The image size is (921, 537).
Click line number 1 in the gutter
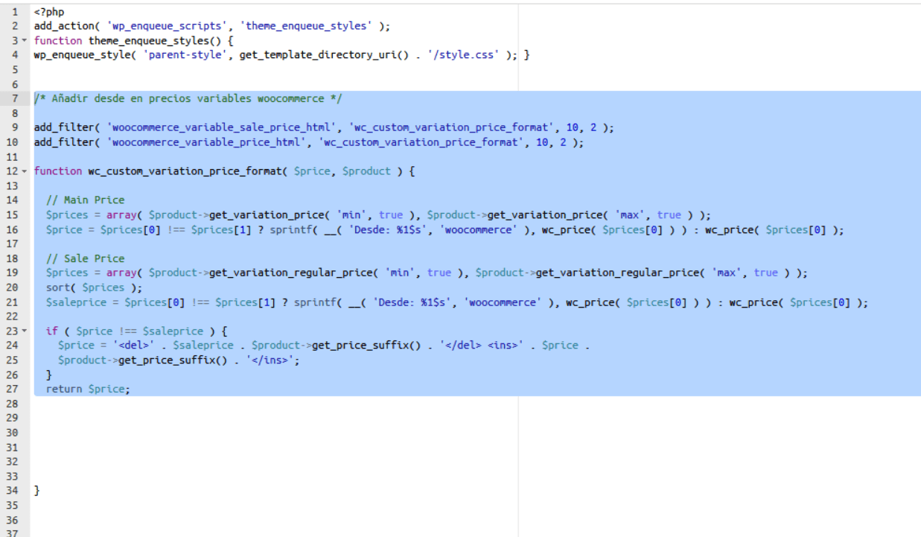pos(15,12)
